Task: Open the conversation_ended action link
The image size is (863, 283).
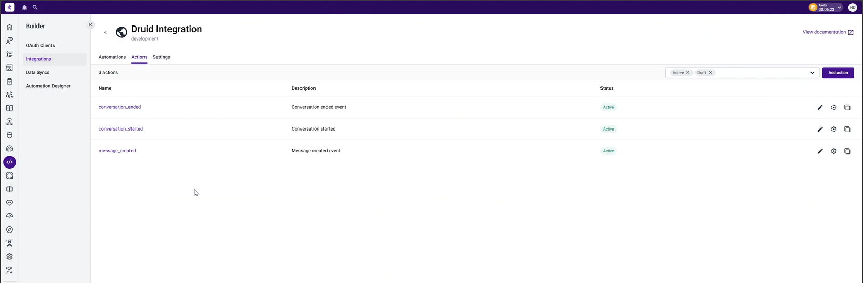Action: click(120, 107)
